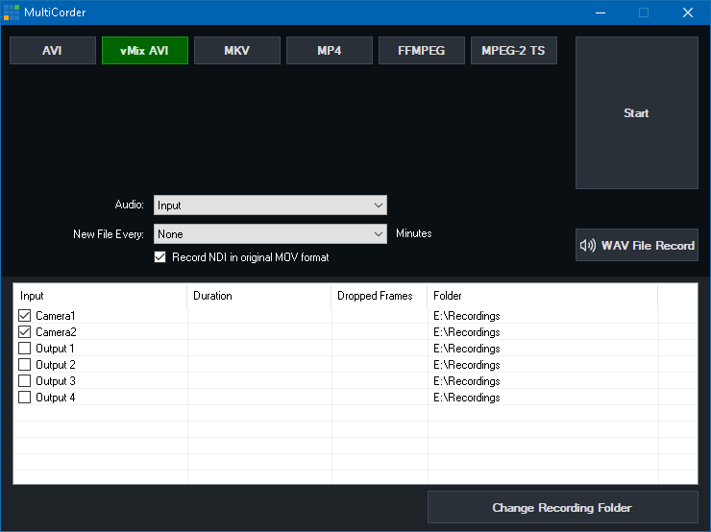The image size is (711, 532).
Task: Sort by the Dropped Frames column header
Action: [x=375, y=296]
